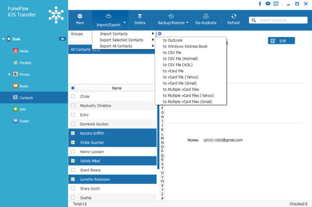Expand the Export All Contacts submenu

pos(123,46)
